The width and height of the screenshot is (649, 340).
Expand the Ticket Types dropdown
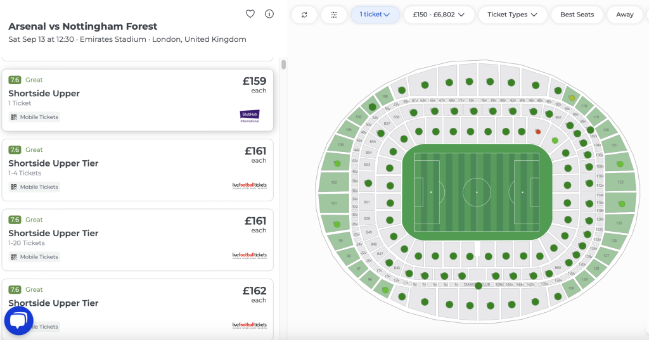click(x=512, y=15)
